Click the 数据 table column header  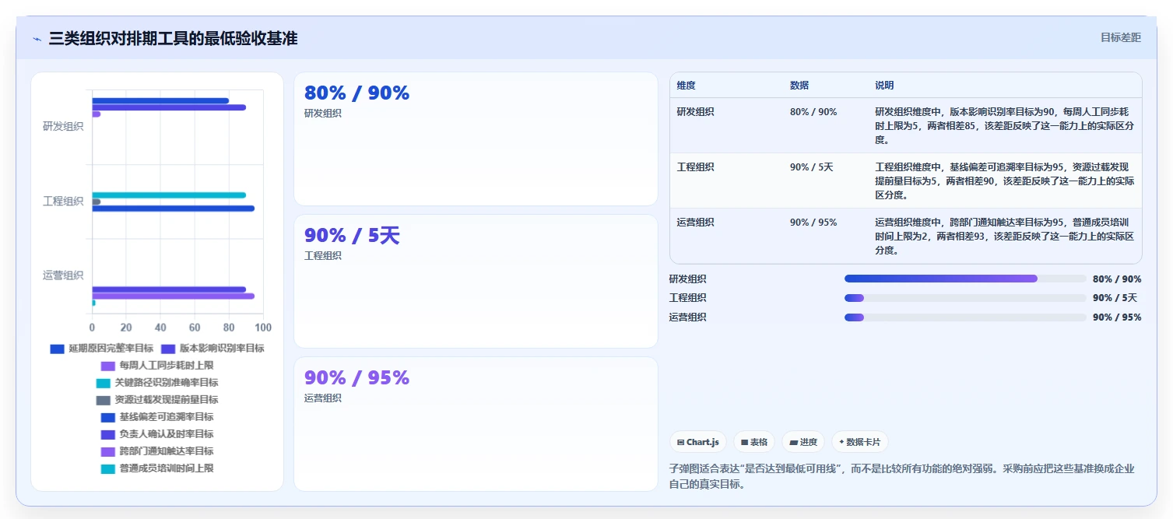pos(799,86)
